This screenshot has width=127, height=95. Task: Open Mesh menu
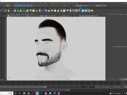(x=12, y=3)
